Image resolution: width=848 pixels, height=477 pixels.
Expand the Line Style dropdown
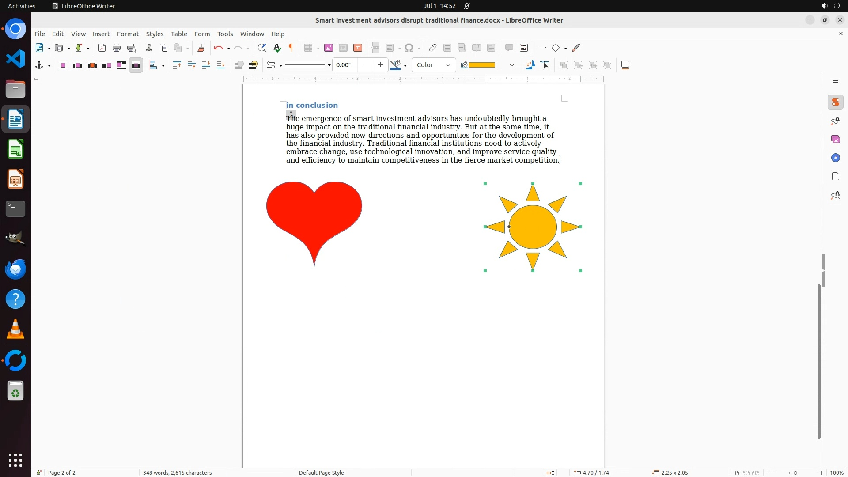point(329,66)
